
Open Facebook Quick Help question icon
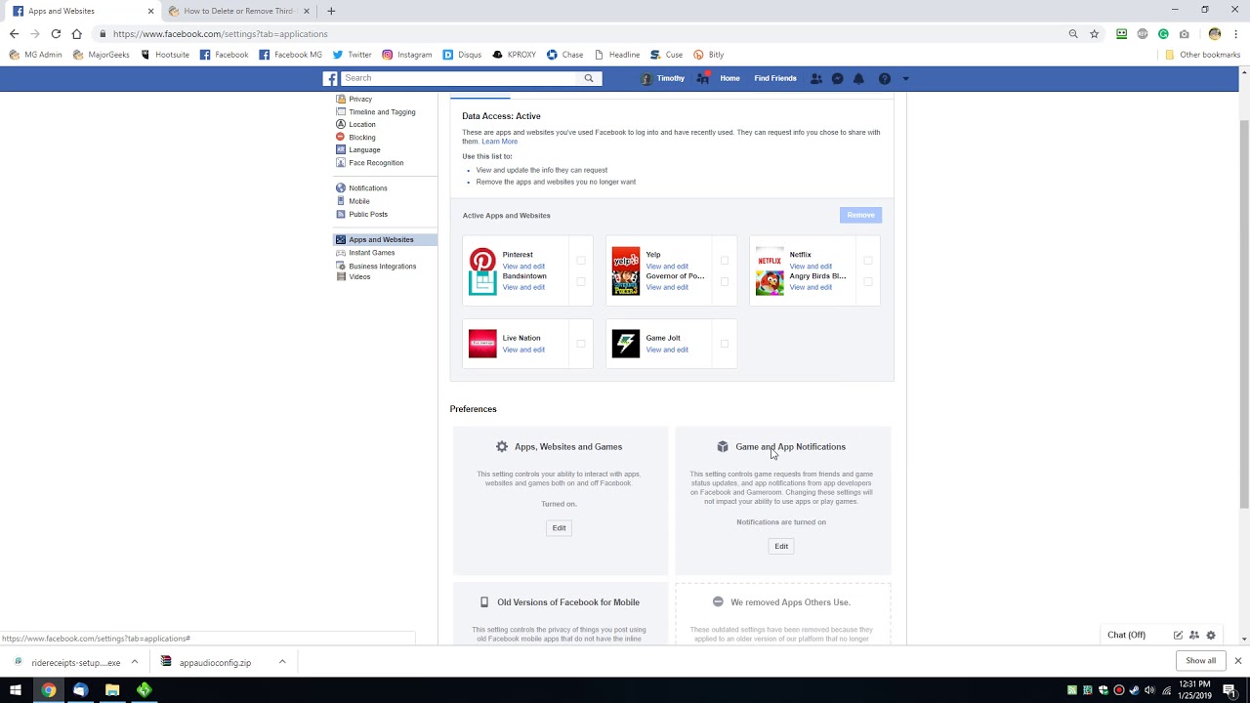click(885, 78)
